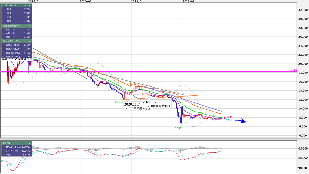Screen dimensions: 309x174
Task: Close the MACD indicator panel
Action: coord(29,143)
